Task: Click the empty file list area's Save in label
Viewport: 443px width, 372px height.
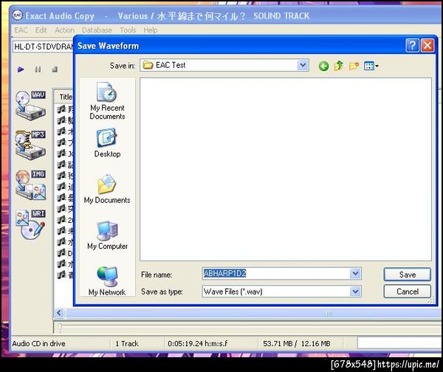Action: click(123, 66)
